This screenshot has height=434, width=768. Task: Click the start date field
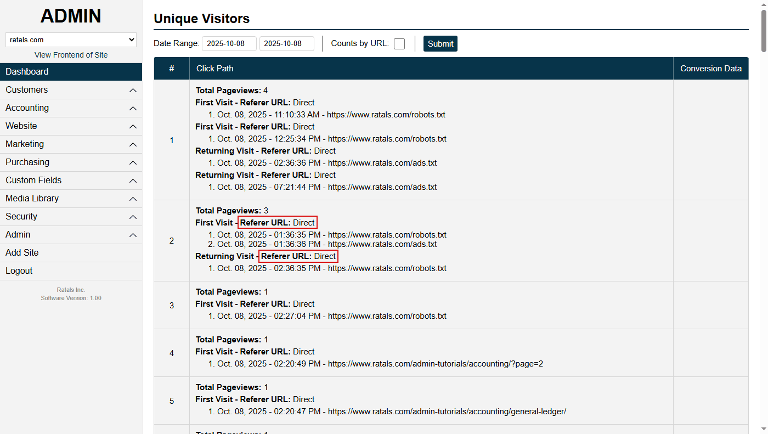point(229,43)
